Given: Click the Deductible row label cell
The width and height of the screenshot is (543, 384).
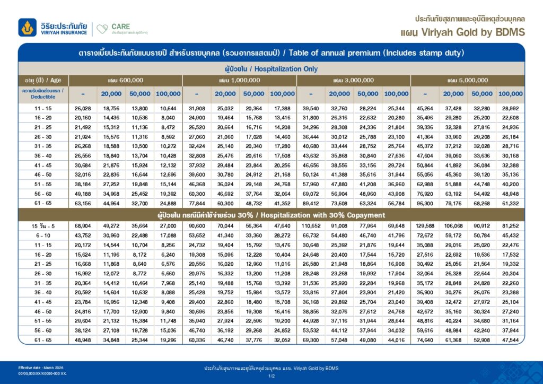Looking at the screenshot, I should click(x=43, y=94).
